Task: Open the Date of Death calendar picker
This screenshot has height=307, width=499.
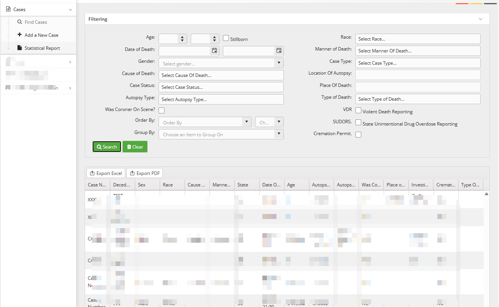Action: point(214,51)
